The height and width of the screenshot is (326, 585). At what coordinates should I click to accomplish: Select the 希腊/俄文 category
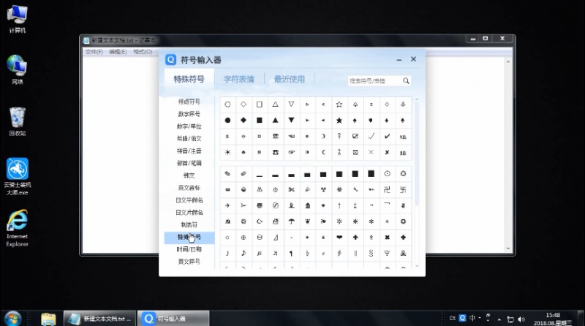tap(189, 138)
